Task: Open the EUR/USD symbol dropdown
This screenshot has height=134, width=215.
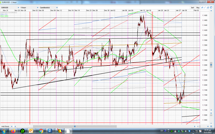Action: [10, 8]
